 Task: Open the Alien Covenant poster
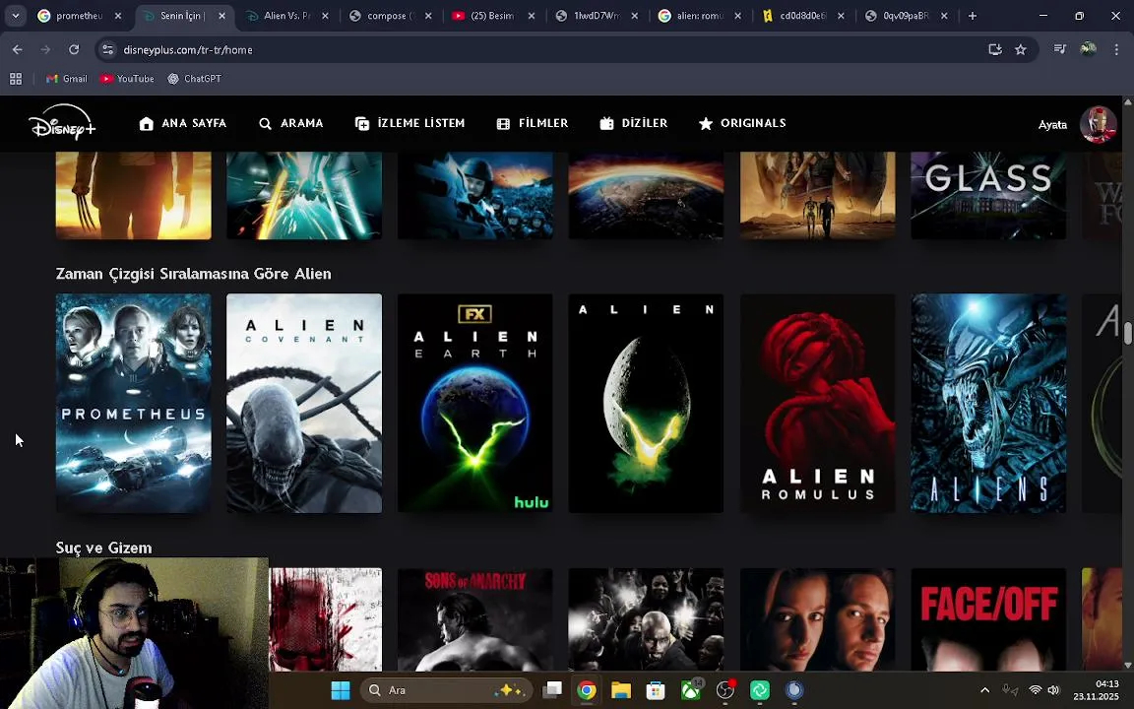point(304,403)
